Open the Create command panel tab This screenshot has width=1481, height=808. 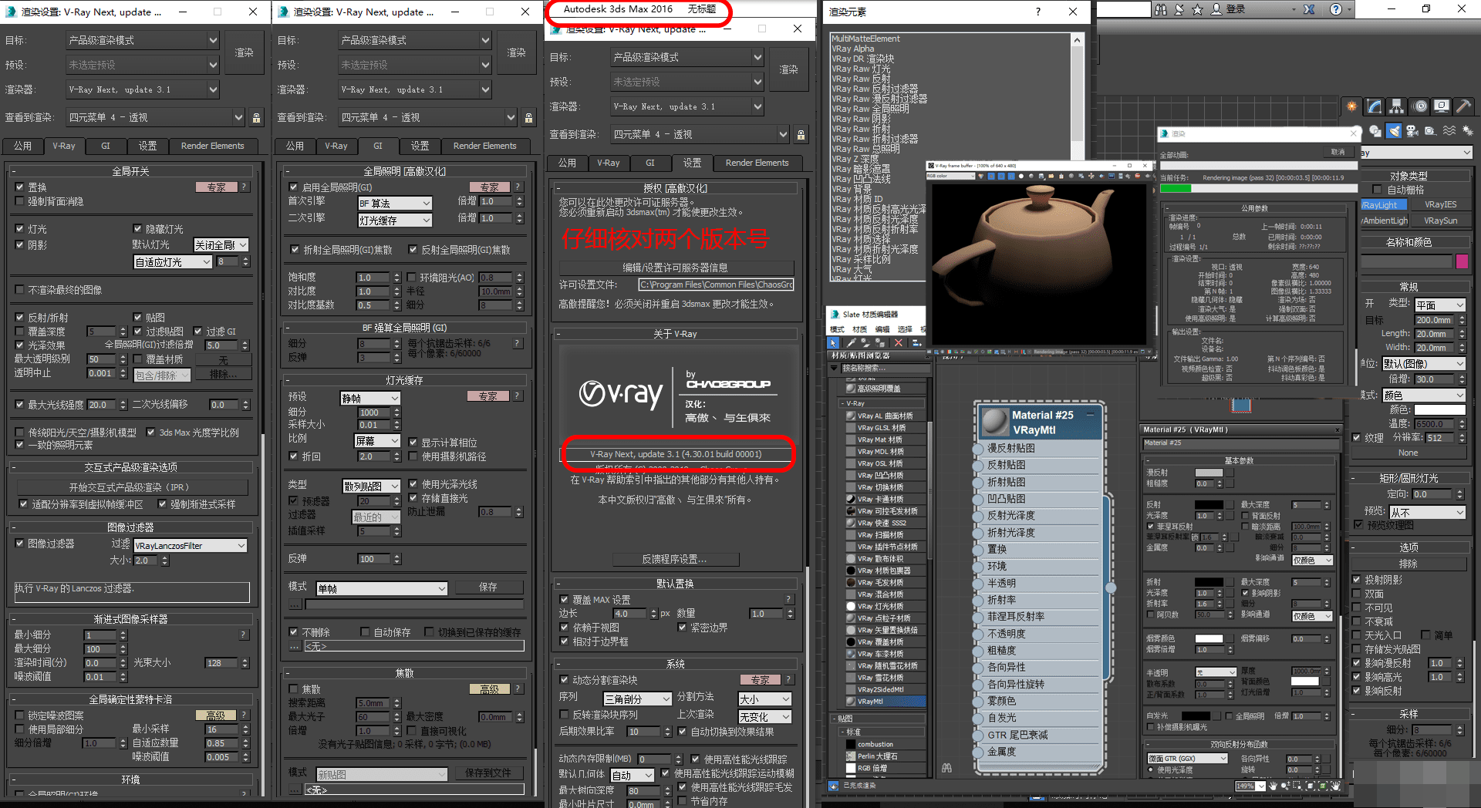(x=1351, y=106)
